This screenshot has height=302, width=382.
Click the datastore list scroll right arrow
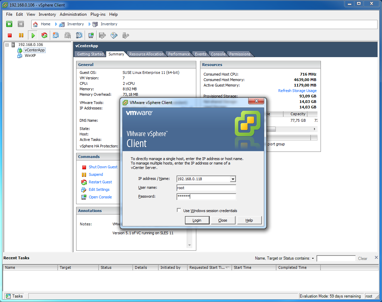(314, 129)
